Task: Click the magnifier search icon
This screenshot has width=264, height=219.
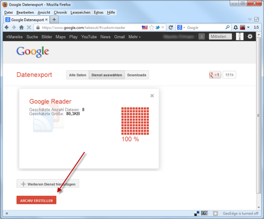Action: pos(227,27)
